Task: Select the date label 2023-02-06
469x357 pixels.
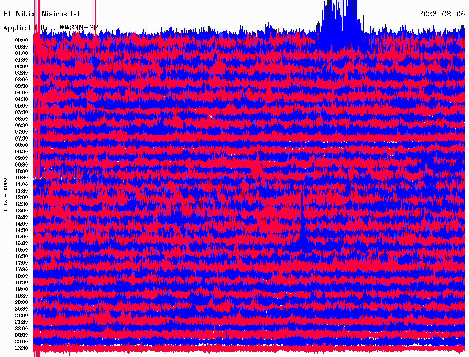Action: pyautogui.click(x=442, y=14)
